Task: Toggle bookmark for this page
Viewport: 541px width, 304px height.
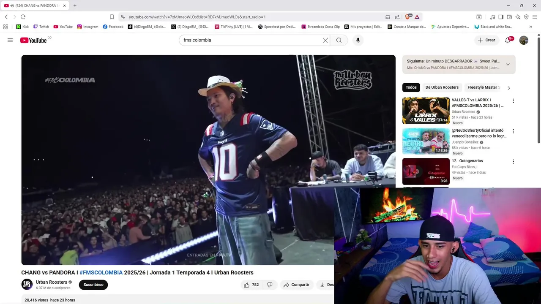Action: coord(112,17)
